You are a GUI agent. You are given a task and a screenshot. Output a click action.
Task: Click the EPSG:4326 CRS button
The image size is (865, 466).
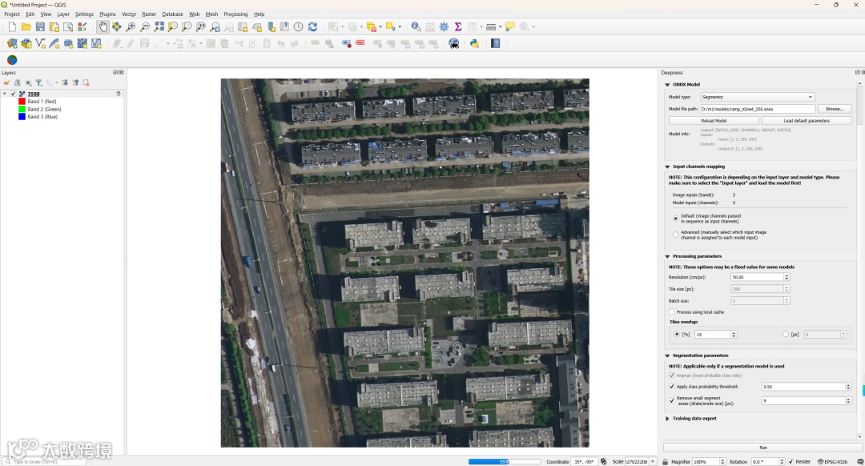[x=832, y=461]
